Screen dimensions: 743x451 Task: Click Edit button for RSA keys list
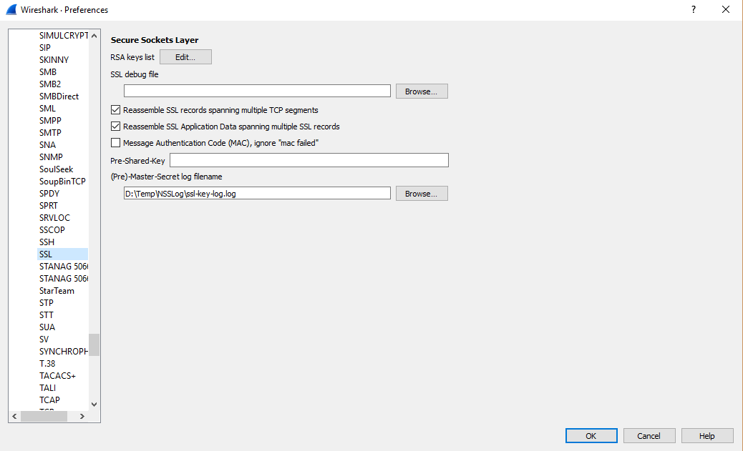[x=185, y=57]
